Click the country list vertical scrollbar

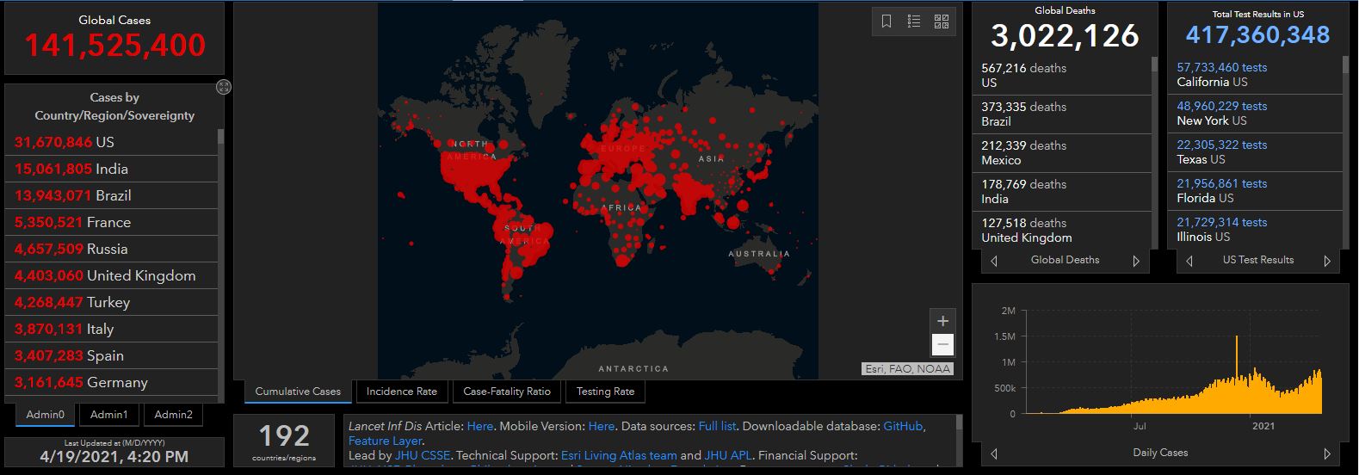(x=221, y=258)
